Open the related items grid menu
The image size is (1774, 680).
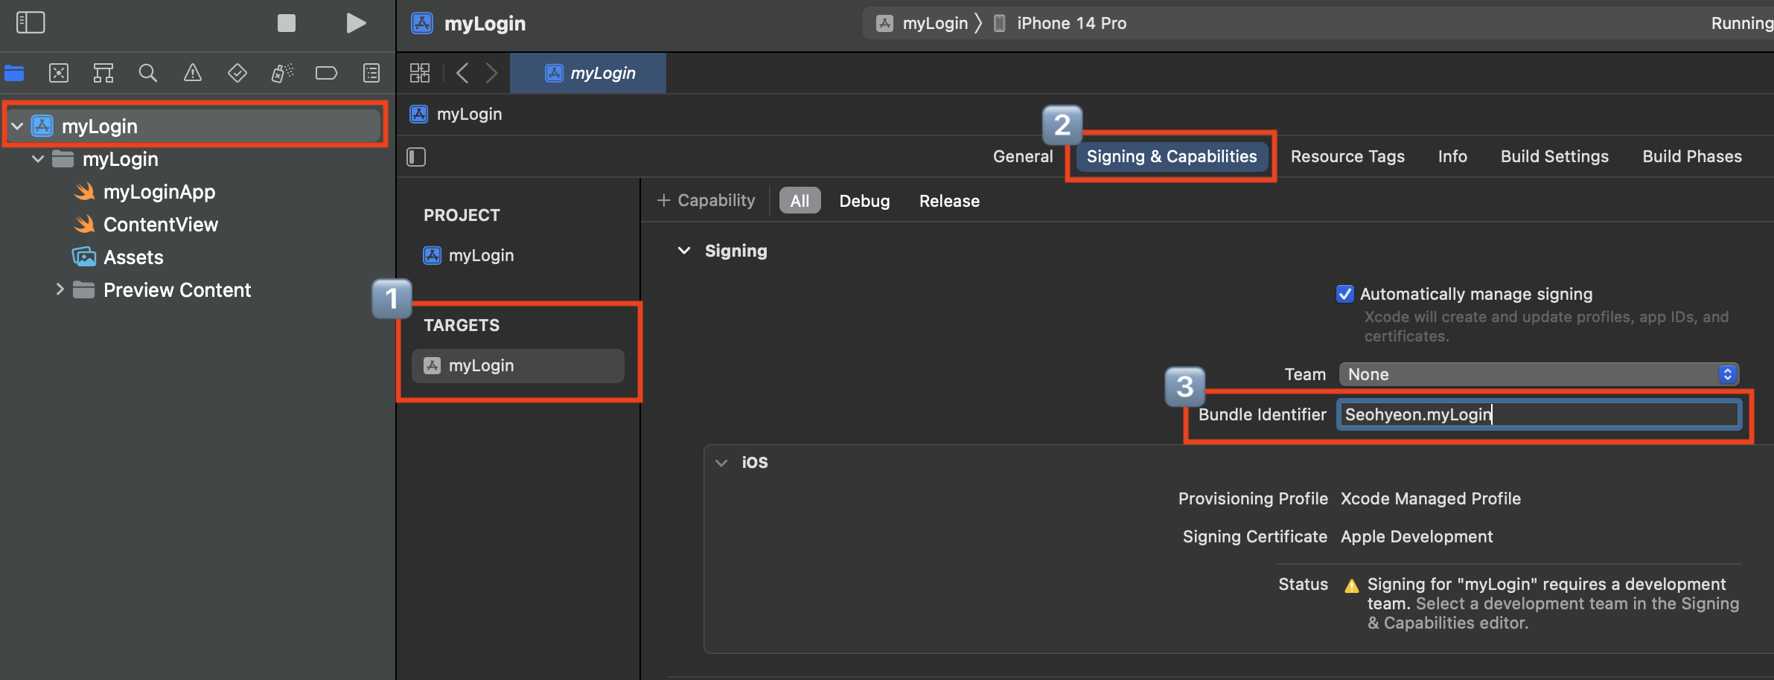click(420, 73)
